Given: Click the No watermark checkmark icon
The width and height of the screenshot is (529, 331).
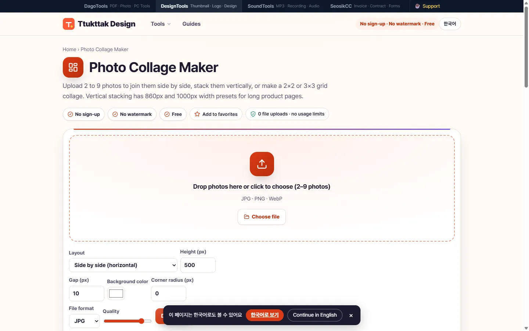Looking at the screenshot, I should click(115, 114).
